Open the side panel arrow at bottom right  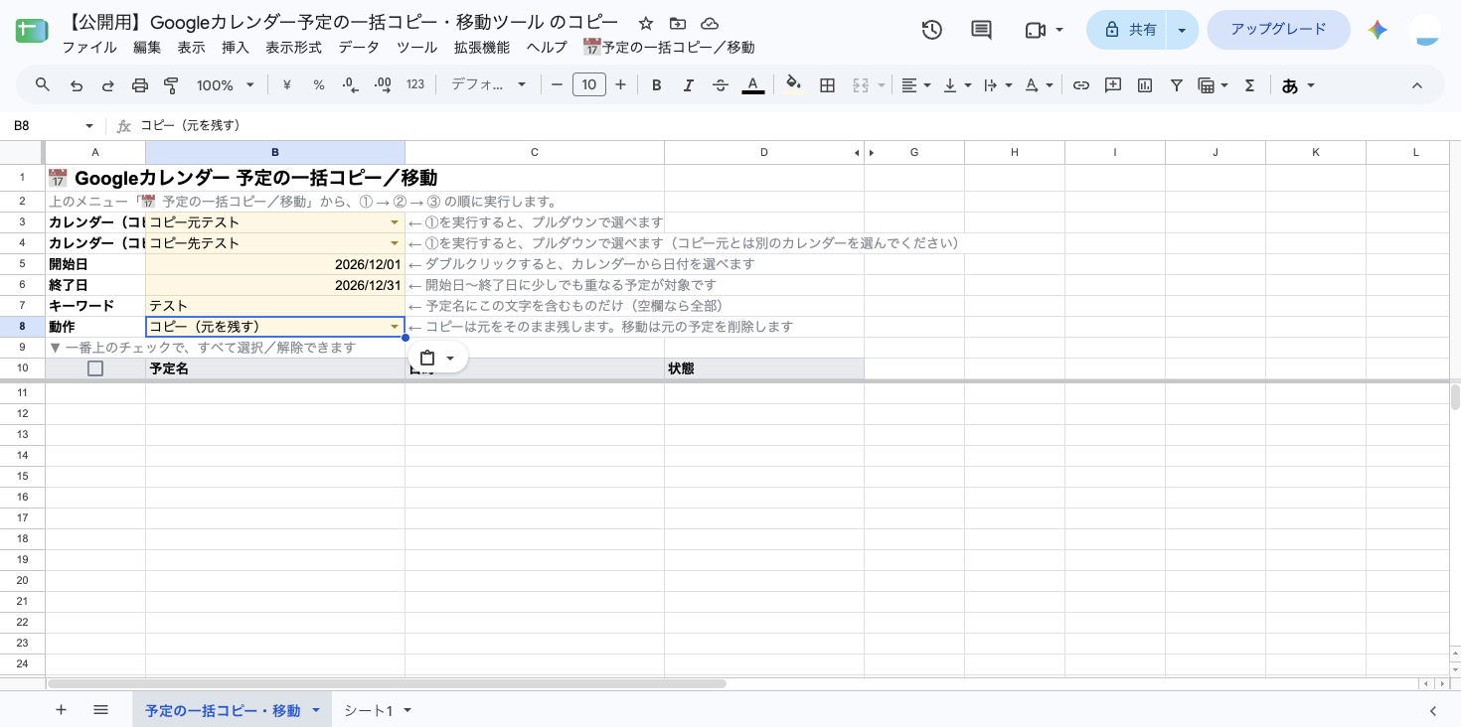click(1432, 711)
